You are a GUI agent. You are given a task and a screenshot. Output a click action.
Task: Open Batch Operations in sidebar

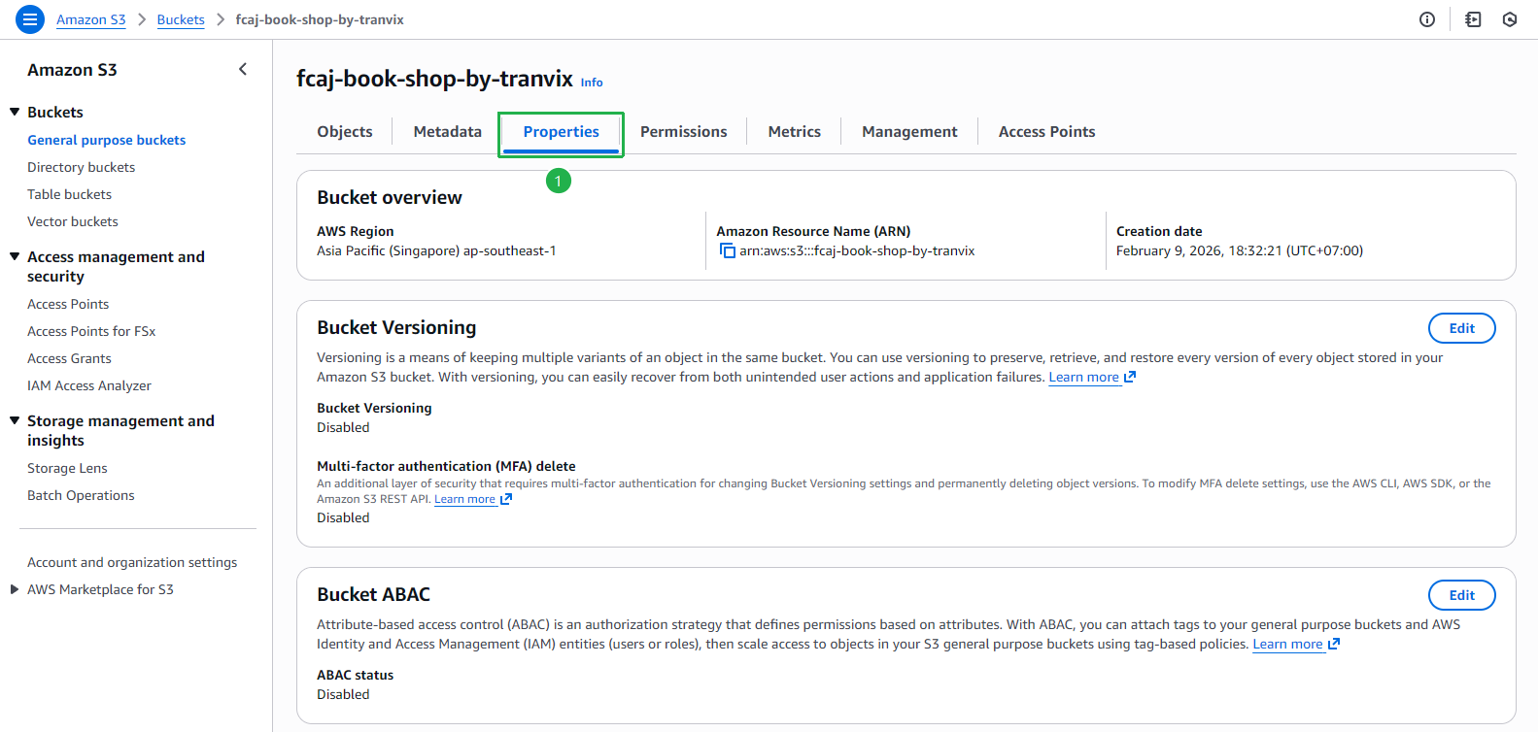point(82,495)
